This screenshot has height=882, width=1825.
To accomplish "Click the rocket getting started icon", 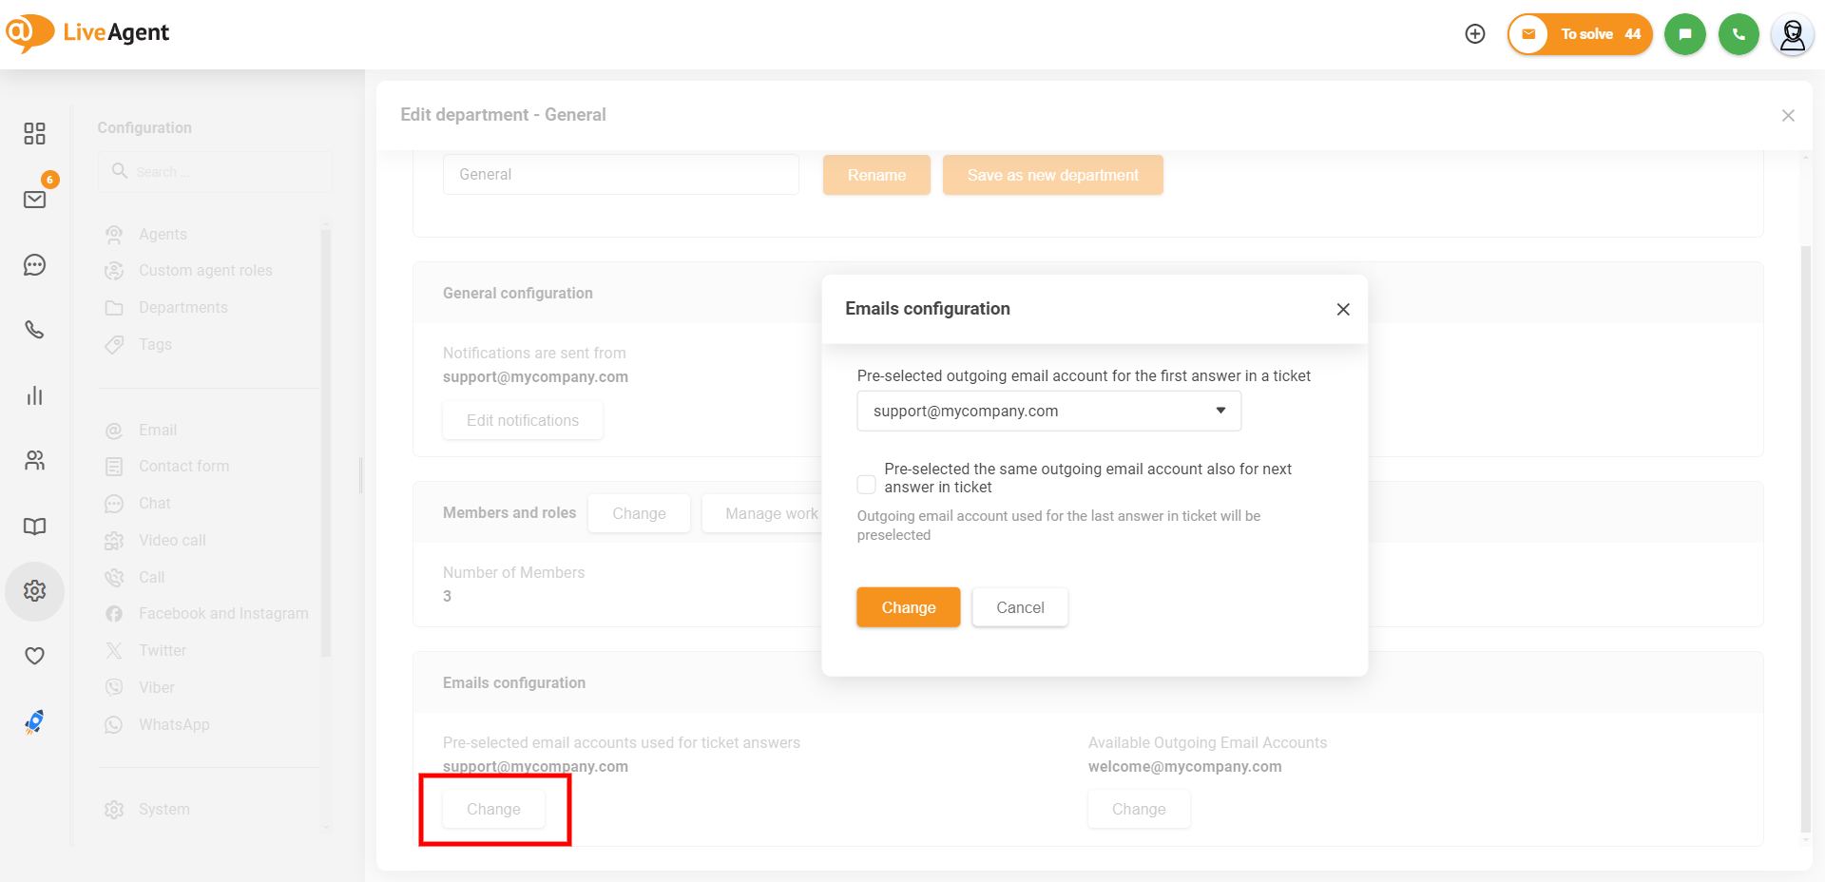I will 34,722.
